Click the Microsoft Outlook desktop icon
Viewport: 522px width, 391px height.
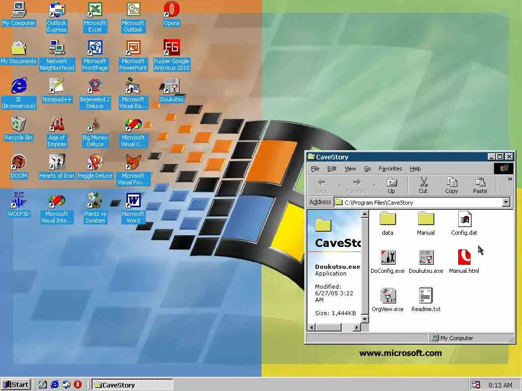coord(133,17)
